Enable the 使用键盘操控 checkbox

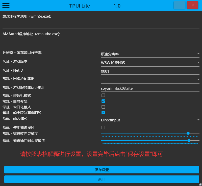[x=103, y=127]
